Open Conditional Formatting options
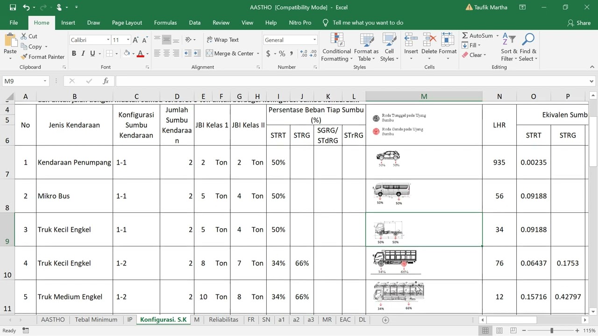Viewport: 598px width, 336px height. [x=336, y=47]
